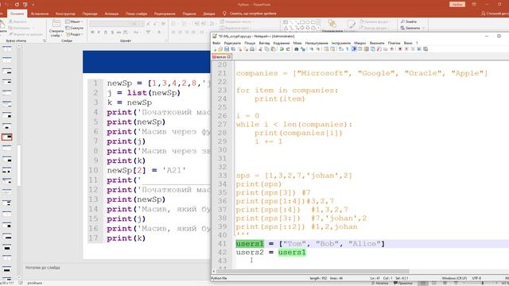The width and height of the screenshot is (509, 286).
Task: Open Макрос menu in Notepad++
Action: coord(360,43)
